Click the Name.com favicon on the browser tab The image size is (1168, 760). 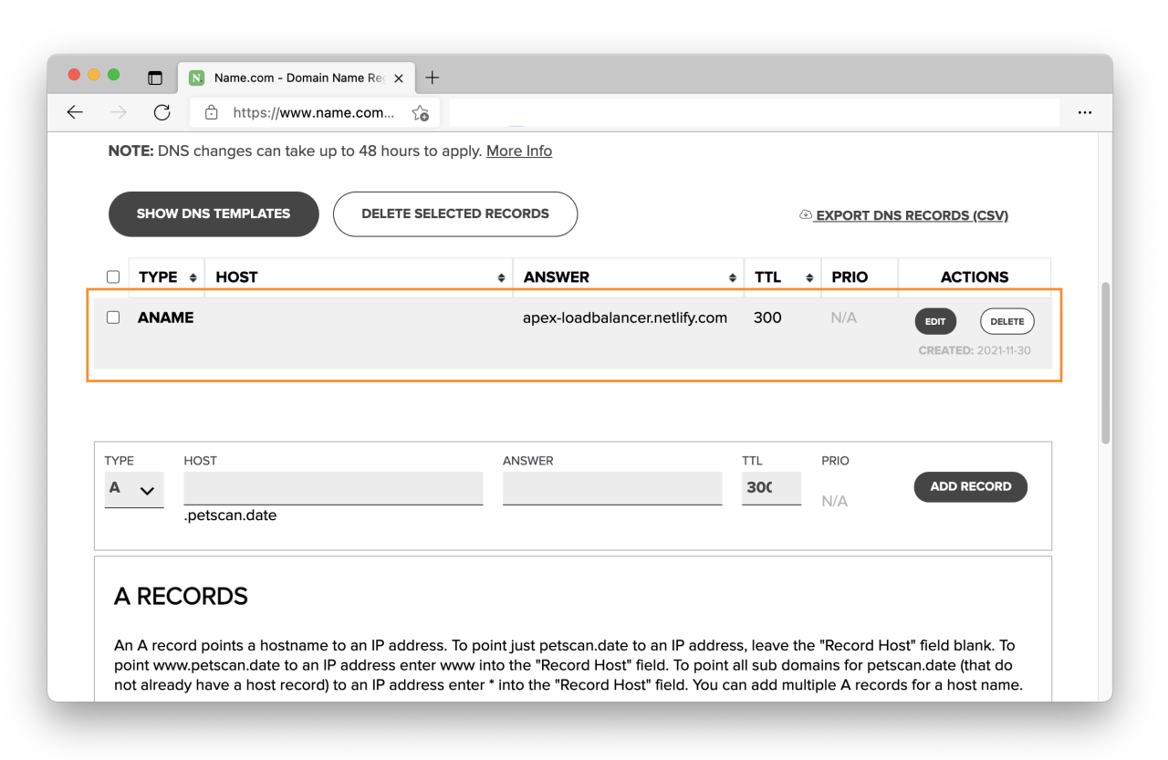[x=196, y=78]
